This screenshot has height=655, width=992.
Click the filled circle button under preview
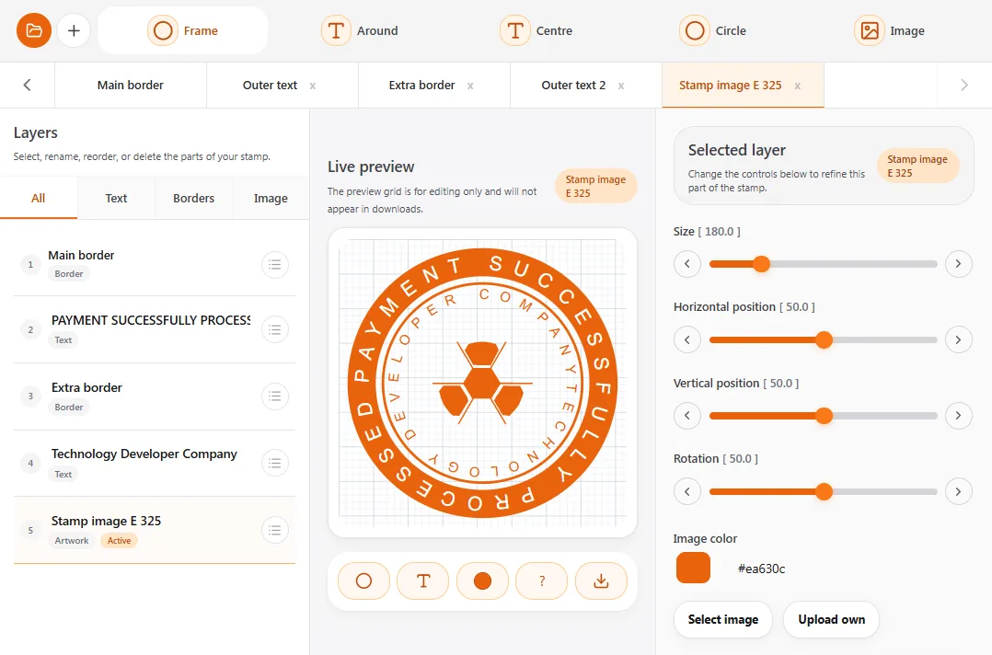click(x=483, y=580)
